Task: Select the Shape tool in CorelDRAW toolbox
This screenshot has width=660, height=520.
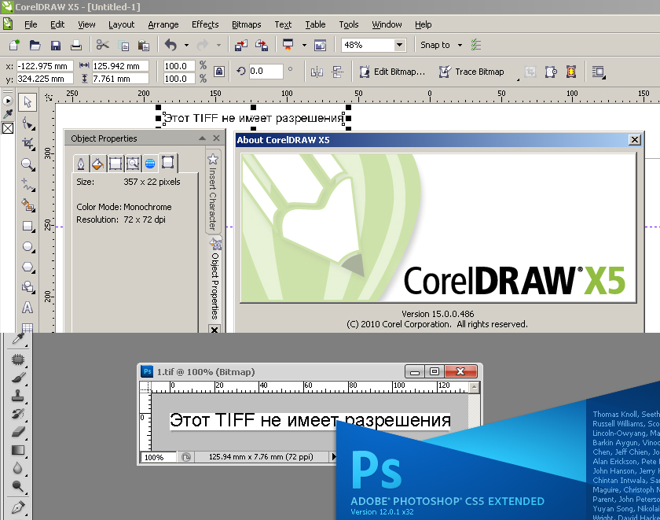Action: click(28, 124)
